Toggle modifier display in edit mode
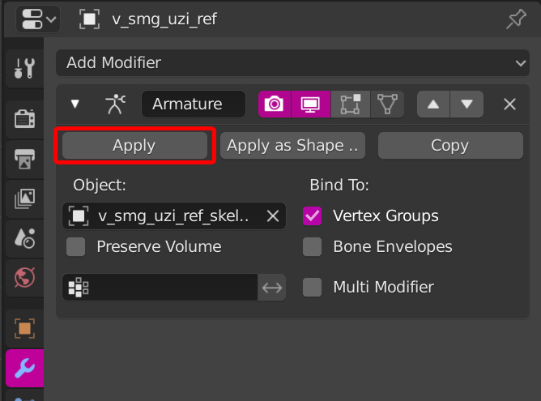The image size is (541, 401). click(351, 104)
